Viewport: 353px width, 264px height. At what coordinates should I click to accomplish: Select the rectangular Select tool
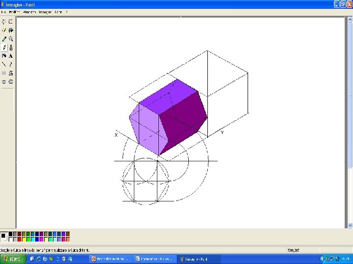[11, 22]
